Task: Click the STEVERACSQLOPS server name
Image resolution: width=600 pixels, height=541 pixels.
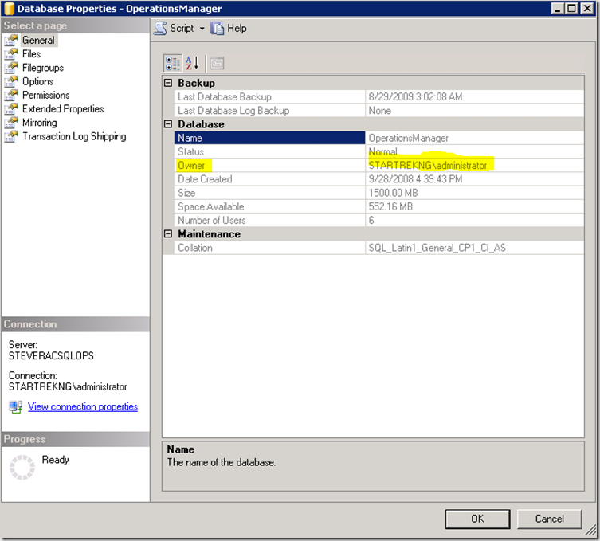Action: click(51, 356)
